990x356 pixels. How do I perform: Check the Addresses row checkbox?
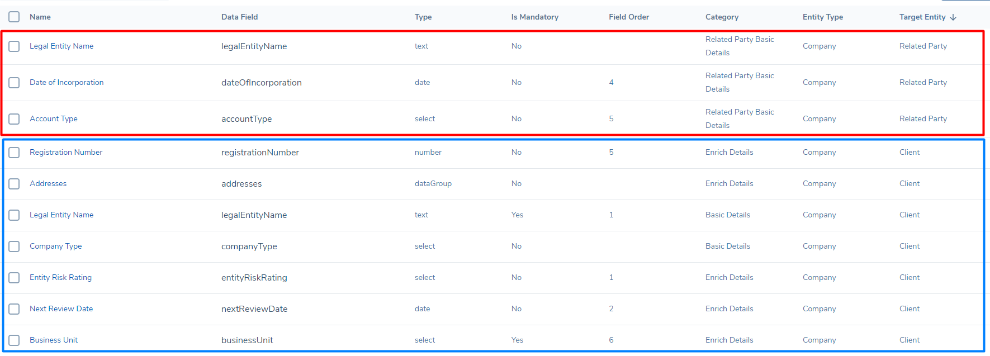pyautogui.click(x=14, y=184)
